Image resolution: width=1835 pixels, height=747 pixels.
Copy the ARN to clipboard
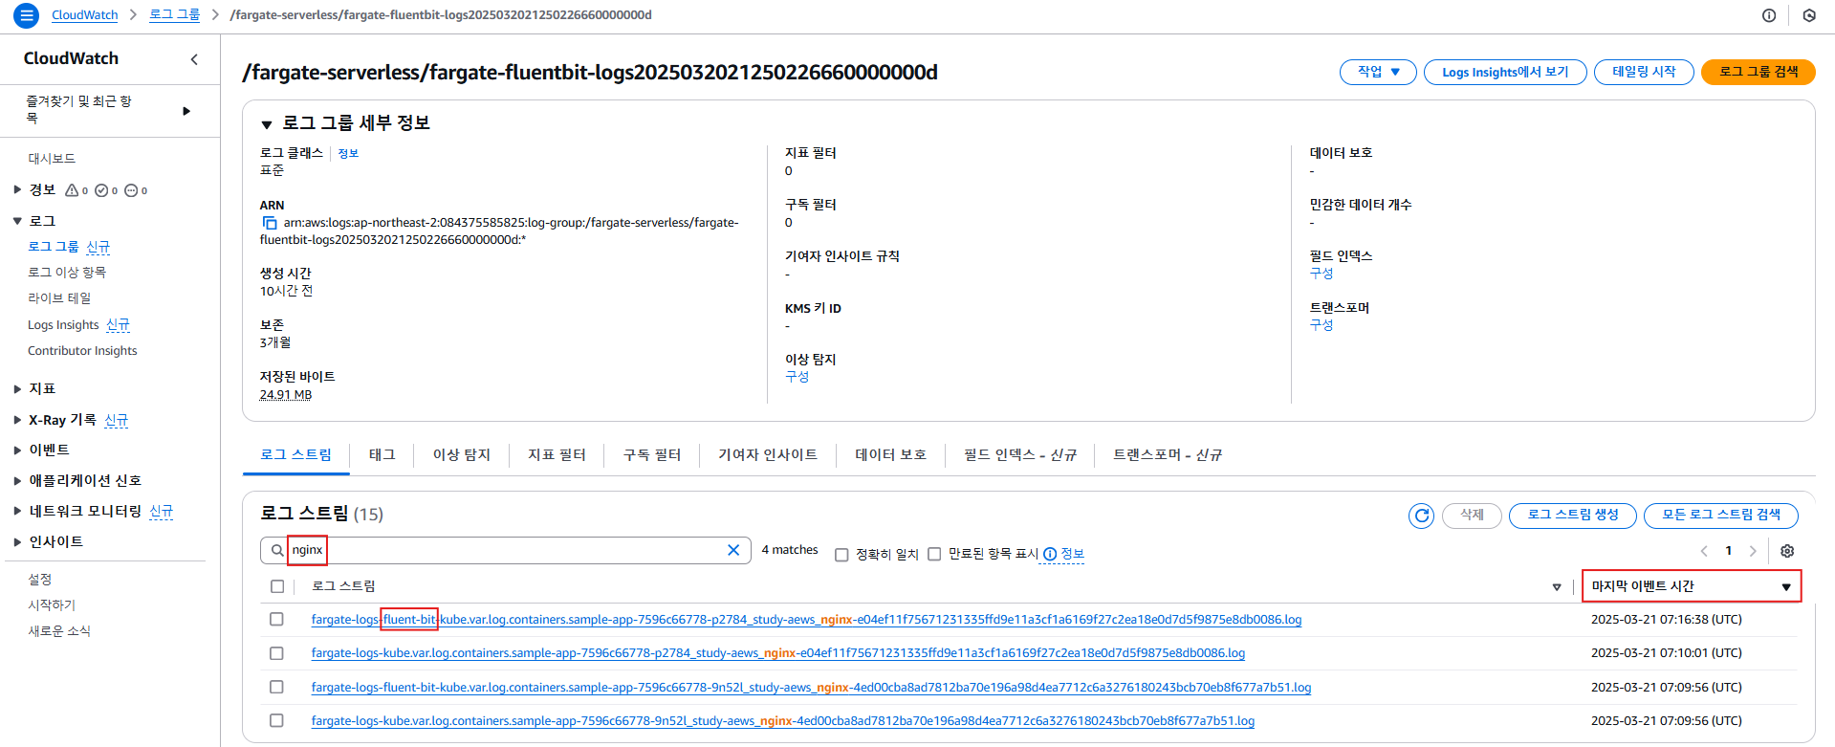(x=270, y=223)
